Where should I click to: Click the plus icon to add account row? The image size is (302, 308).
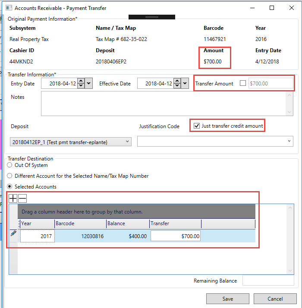pyautogui.click(x=13, y=198)
